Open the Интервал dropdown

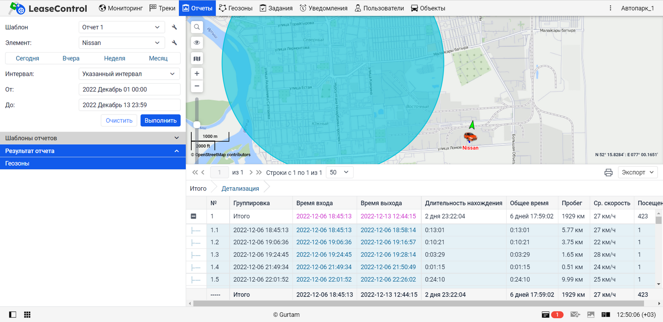coord(129,74)
